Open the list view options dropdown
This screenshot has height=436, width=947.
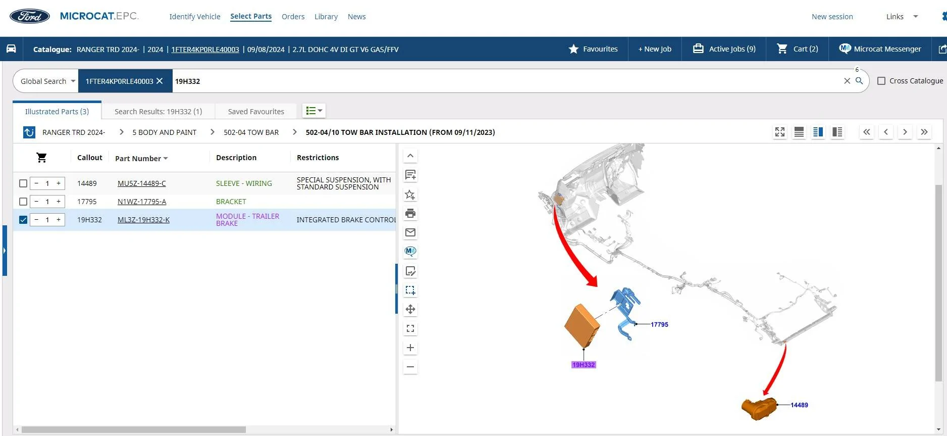(x=314, y=111)
